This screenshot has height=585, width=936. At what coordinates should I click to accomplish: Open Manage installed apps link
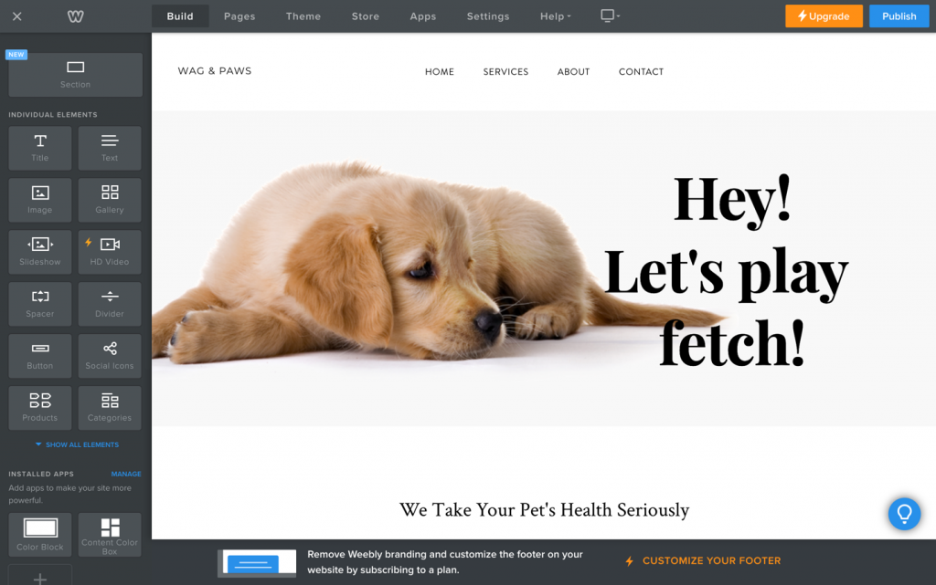(x=126, y=474)
